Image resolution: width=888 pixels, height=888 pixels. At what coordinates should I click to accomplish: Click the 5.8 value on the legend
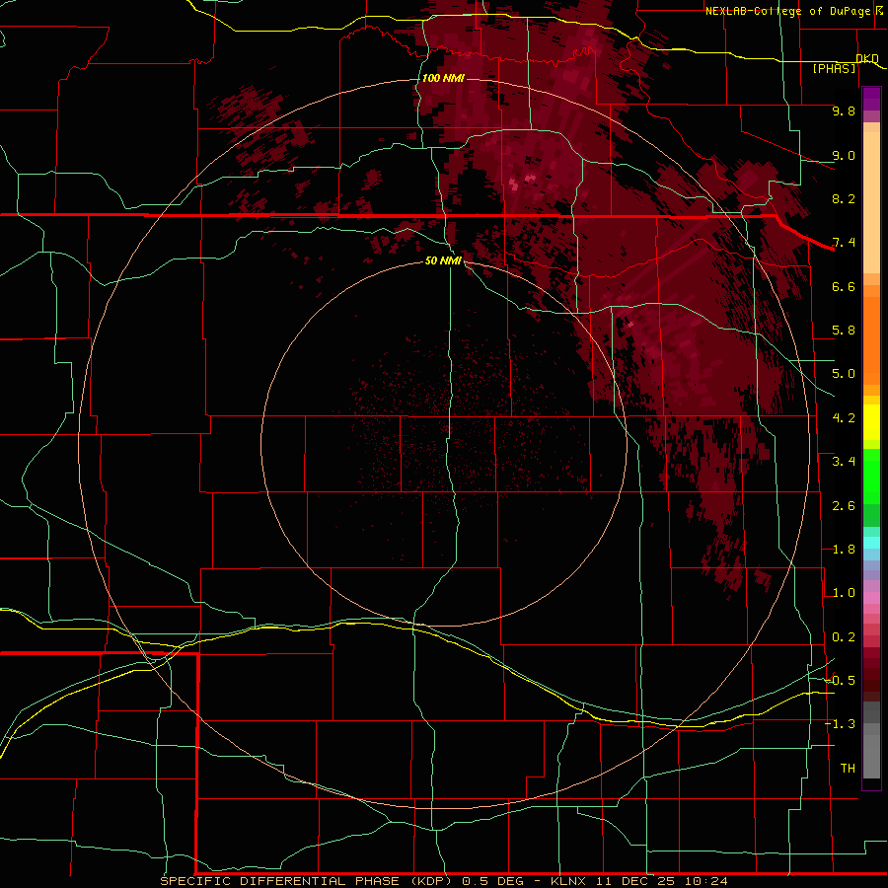click(x=844, y=331)
